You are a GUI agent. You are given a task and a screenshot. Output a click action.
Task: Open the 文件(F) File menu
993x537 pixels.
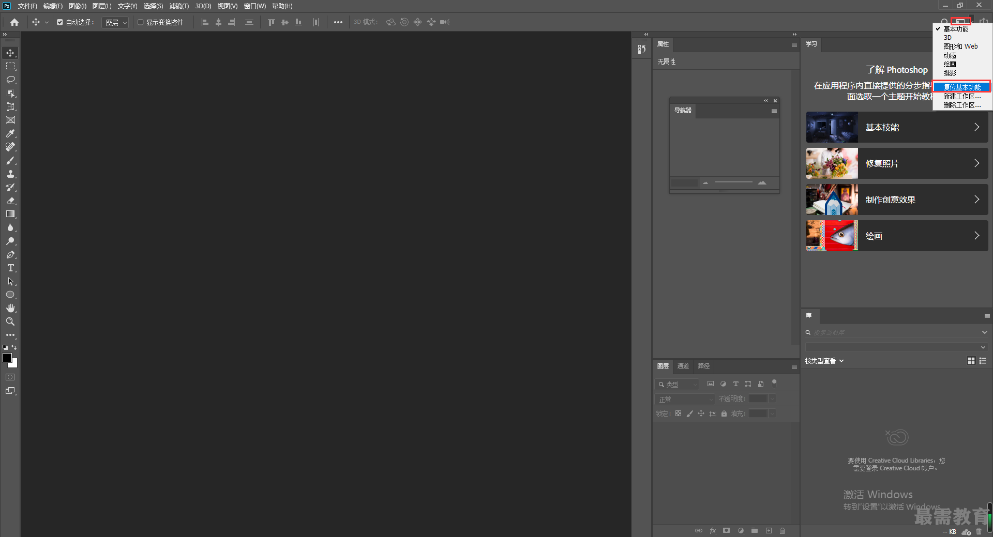click(x=27, y=6)
